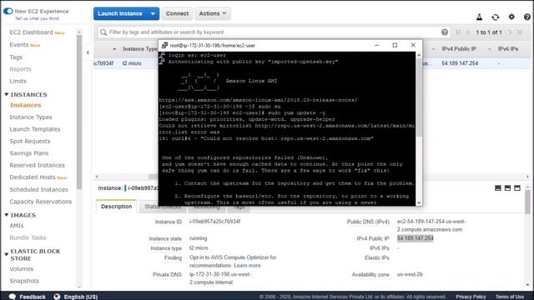Open Limits in the sidebar
This screenshot has width=534, height=300.
(x=18, y=81)
